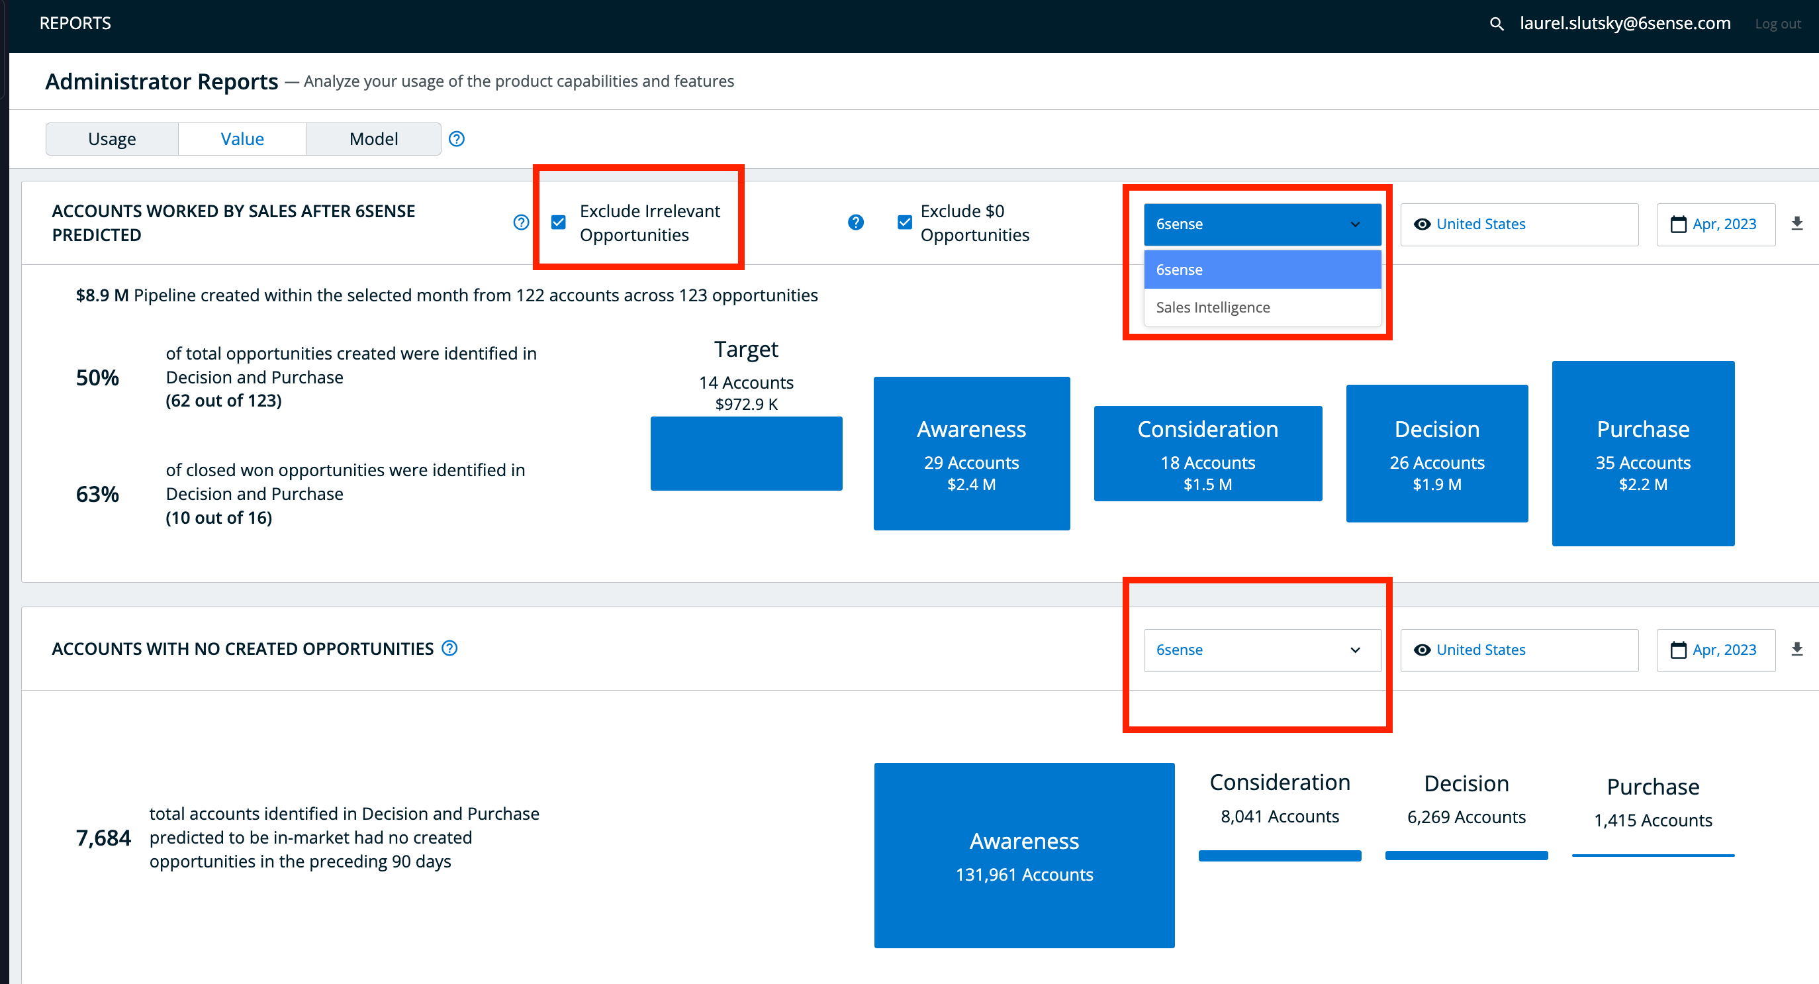The image size is (1819, 984).
Task: Click the Decision block with 26 Accounts
Action: pos(1437,454)
